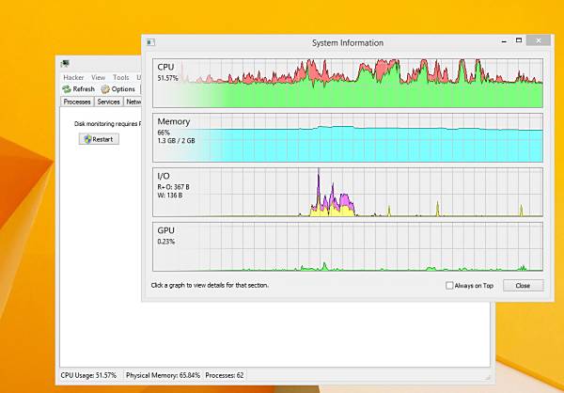Open the Hacker menu

click(73, 77)
